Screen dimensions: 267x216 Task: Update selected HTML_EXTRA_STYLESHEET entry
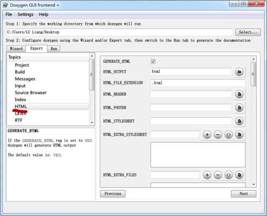pyautogui.click(x=229, y=135)
